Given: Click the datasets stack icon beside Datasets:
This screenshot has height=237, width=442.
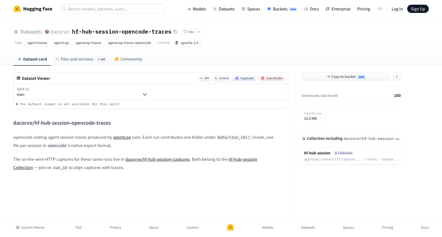Looking at the screenshot, I should coord(16,32).
